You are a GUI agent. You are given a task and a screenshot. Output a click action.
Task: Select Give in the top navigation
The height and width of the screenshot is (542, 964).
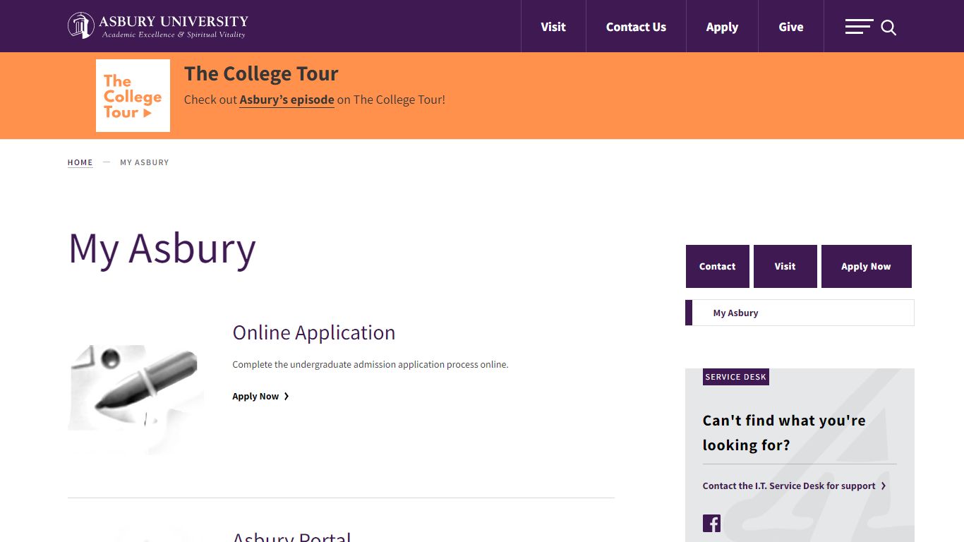pyautogui.click(x=791, y=27)
